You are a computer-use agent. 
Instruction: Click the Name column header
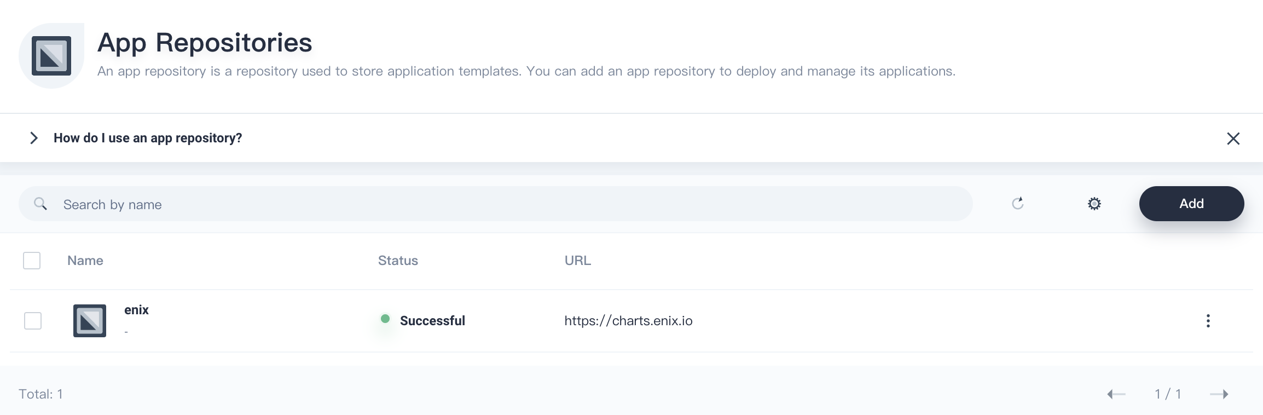[x=85, y=261]
